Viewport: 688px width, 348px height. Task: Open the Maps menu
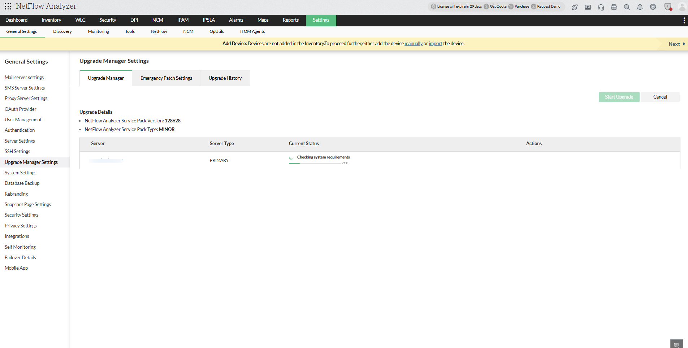click(263, 20)
